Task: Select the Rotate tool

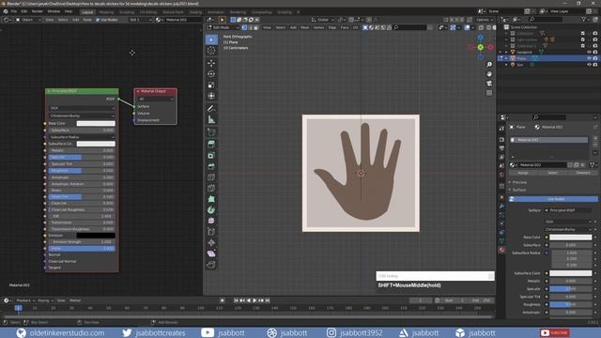Action: point(211,74)
